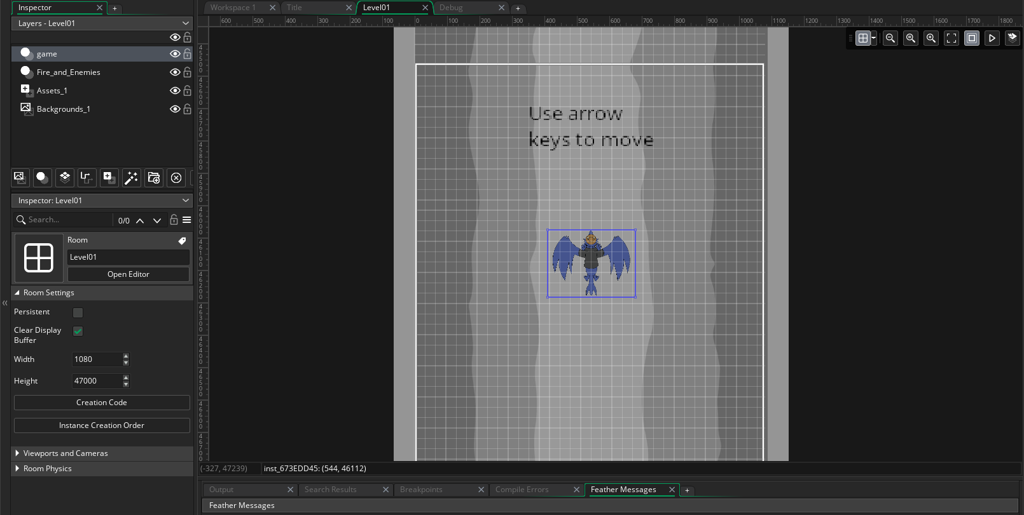Zoom in on the room canvas
Viewport: 1024px width, 515px height.
931,38
